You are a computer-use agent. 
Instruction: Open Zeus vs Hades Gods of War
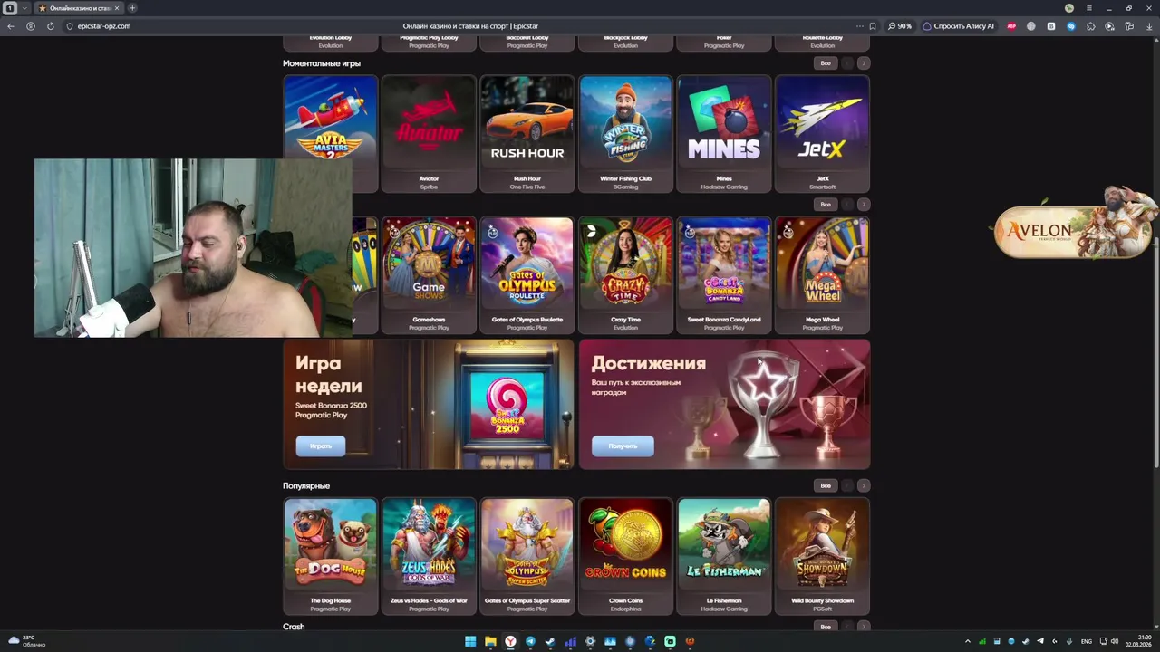pyautogui.click(x=429, y=556)
